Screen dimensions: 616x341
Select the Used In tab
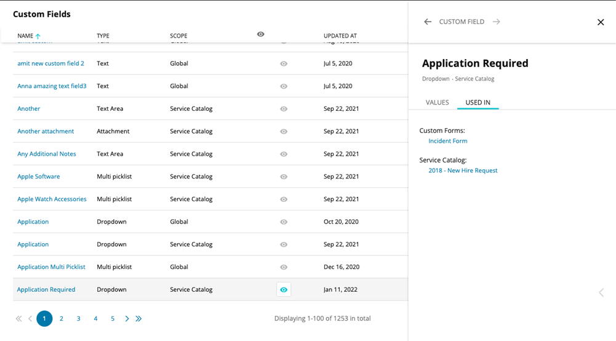coord(478,103)
